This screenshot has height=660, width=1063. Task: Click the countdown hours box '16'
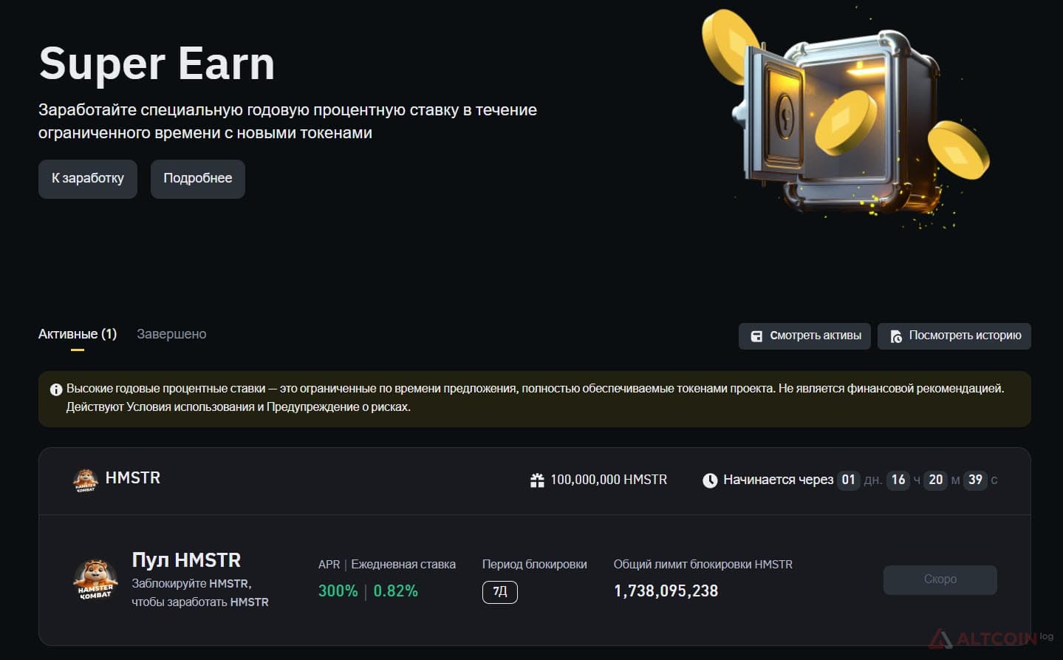[898, 480]
